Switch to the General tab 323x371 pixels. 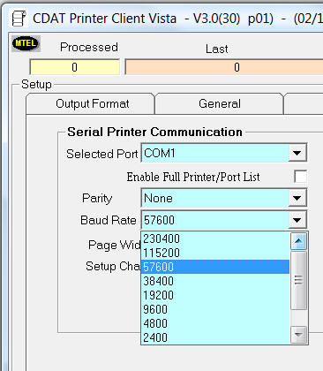(220, 103)
